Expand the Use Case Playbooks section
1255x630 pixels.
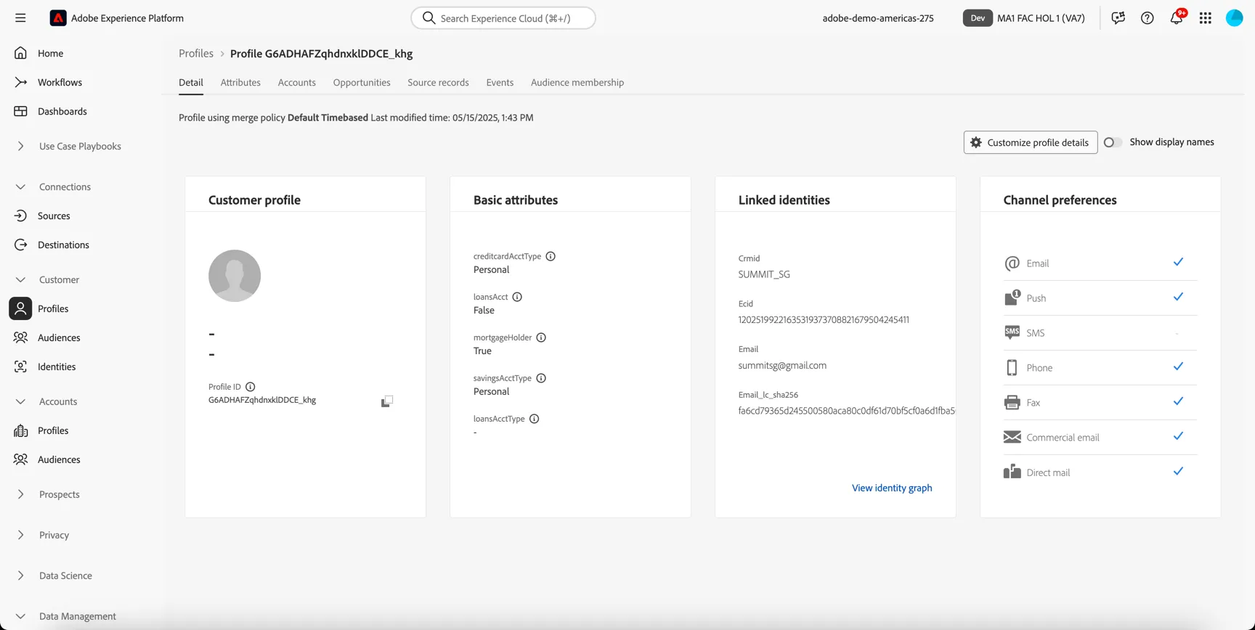click(20, 146)
